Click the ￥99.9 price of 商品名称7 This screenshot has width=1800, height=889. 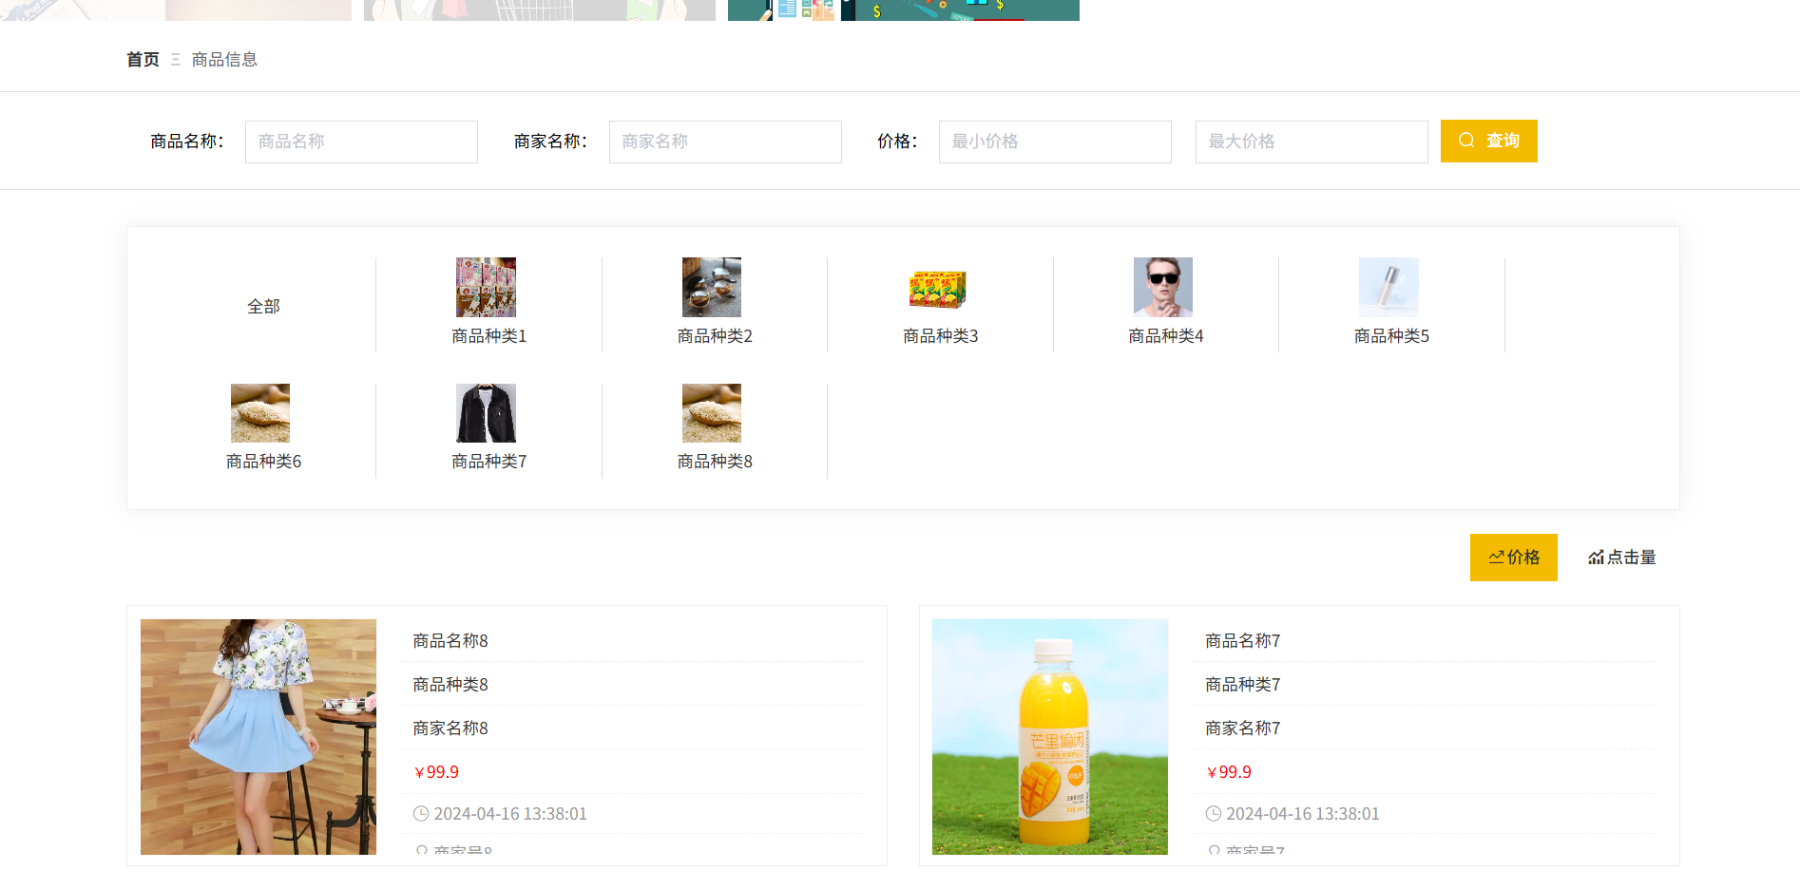click(x=1228, y=772)
